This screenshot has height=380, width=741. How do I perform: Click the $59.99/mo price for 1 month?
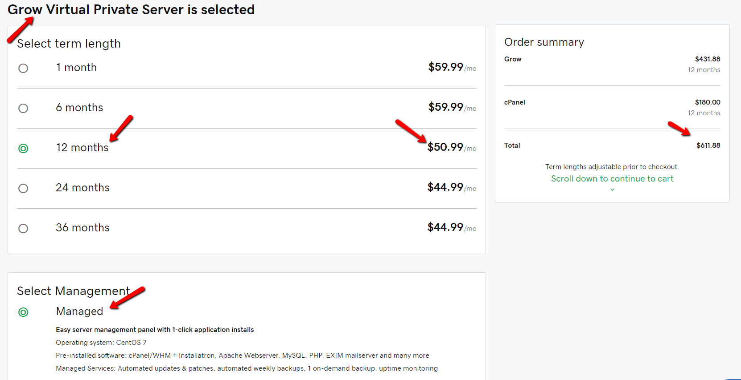(x=452, y=67)
